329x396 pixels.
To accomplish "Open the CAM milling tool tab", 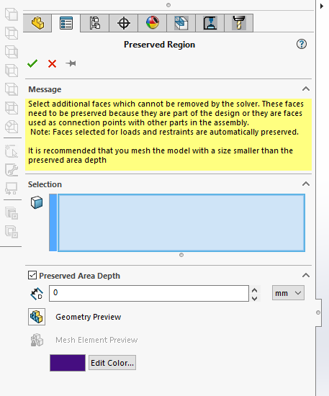I will click(x=238, y=23).
